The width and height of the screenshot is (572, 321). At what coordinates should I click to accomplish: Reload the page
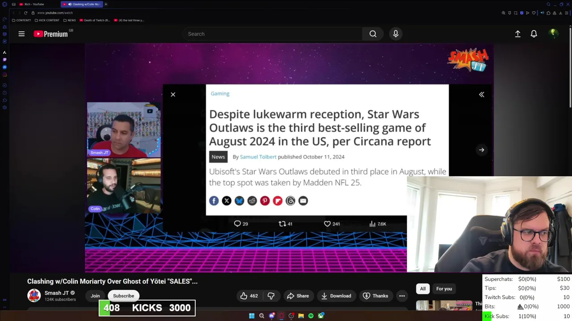coord(25,13)
